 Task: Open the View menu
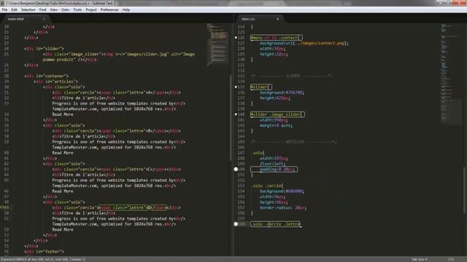click(x=54, y=9)
